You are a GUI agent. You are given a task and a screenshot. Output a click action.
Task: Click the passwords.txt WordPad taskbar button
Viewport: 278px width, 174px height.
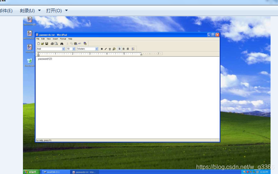coord(85,172)
